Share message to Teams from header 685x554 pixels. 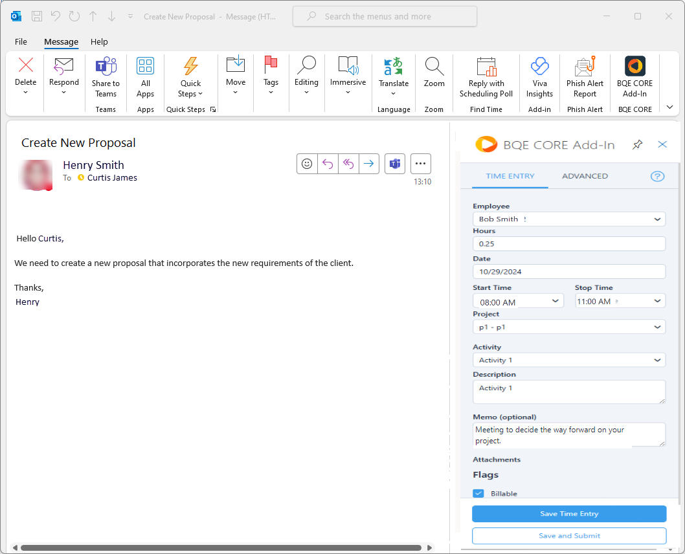point(395,164)
